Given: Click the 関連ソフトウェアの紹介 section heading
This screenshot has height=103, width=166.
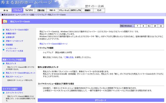Looking at the screenshot, I should pos(14,59).
